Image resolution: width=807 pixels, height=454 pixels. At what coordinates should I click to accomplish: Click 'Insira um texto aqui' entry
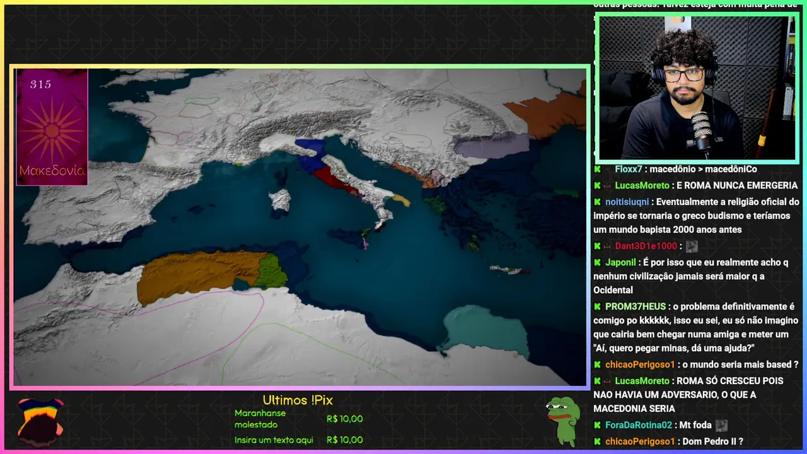274,440
